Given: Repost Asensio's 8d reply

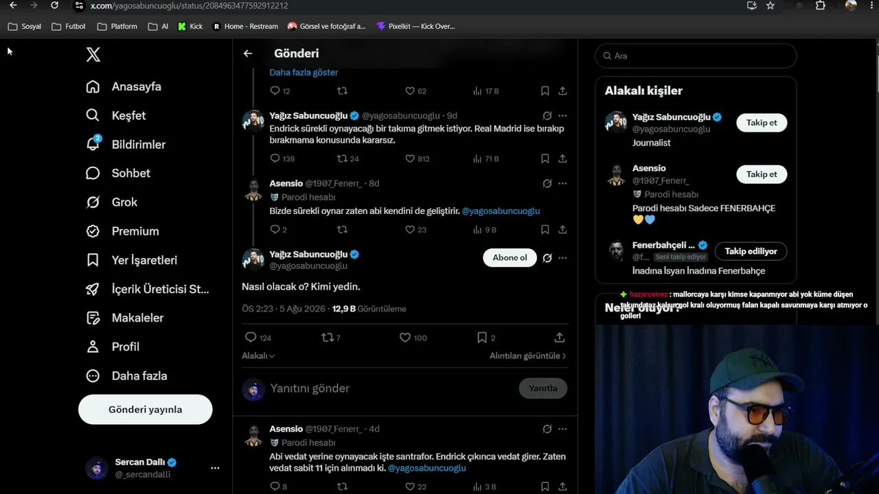Looking at the screenshot, I should (x=342, y=229).
